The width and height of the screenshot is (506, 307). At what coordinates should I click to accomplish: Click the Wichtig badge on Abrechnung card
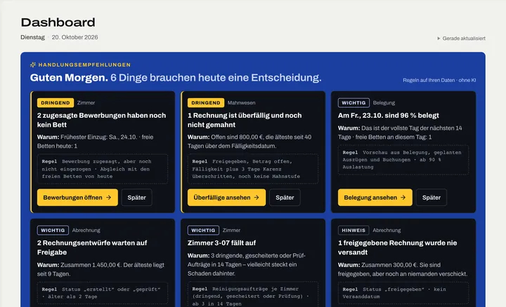(x=53, y=230)
